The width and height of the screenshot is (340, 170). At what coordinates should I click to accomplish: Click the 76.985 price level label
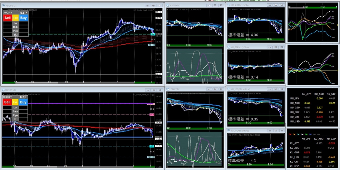click(158, 18)
